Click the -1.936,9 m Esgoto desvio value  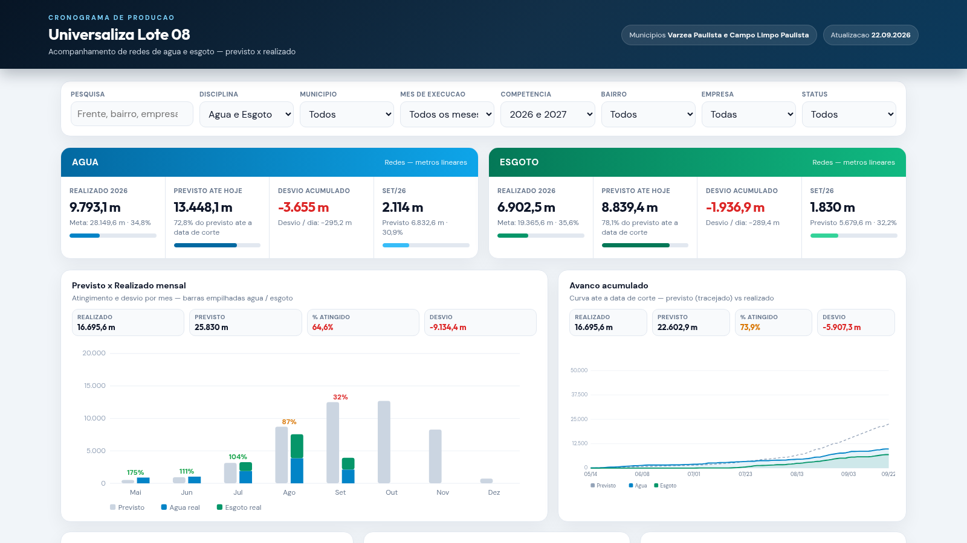pos(736,208)
